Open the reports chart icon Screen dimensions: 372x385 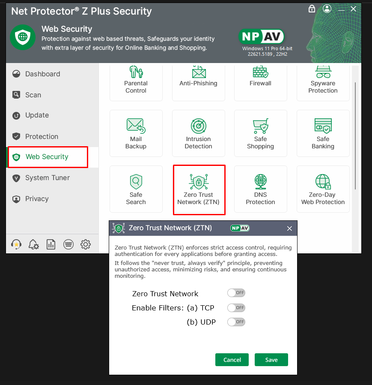point(51,244)
